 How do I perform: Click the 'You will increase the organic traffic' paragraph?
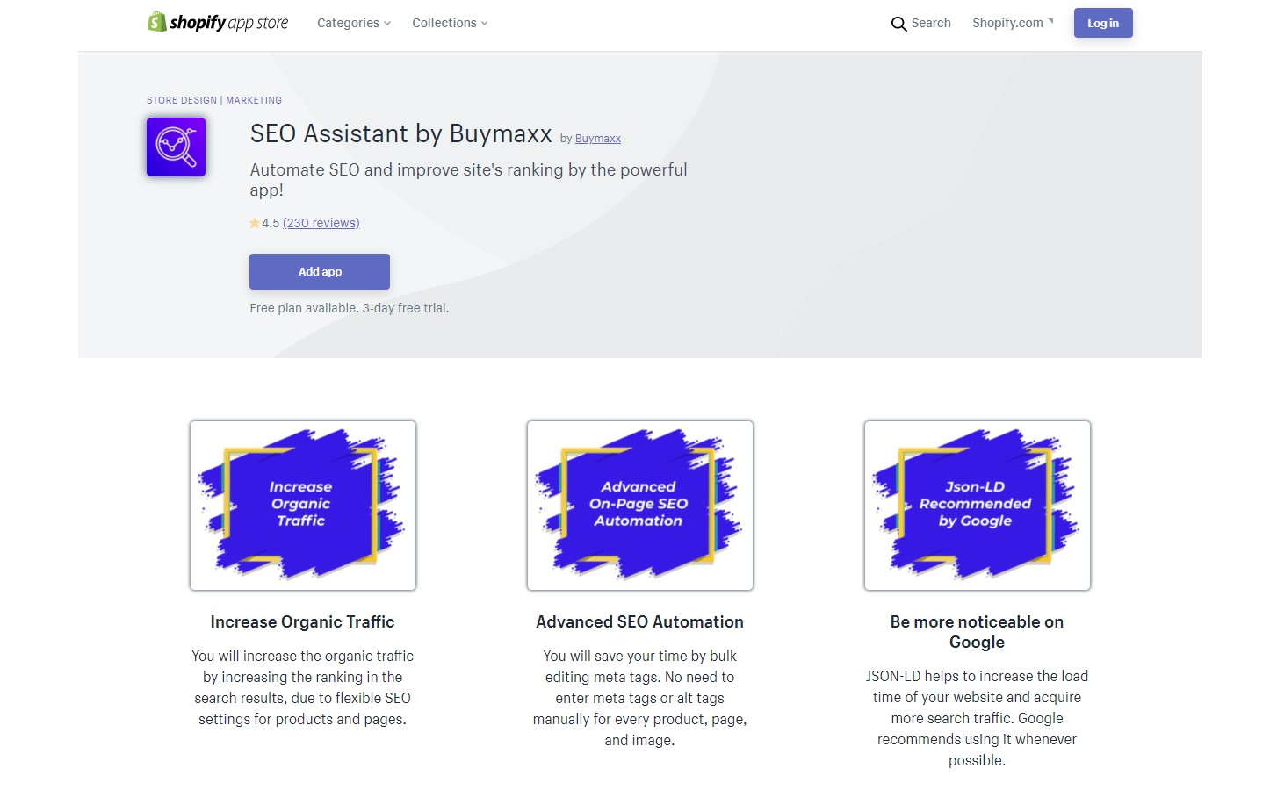[x=303, y=687]
